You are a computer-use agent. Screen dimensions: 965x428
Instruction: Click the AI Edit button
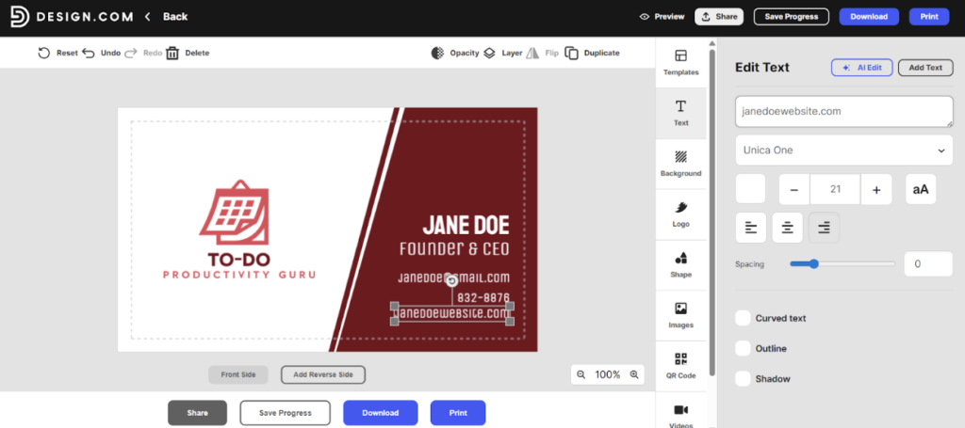click(x=861, y=68)
